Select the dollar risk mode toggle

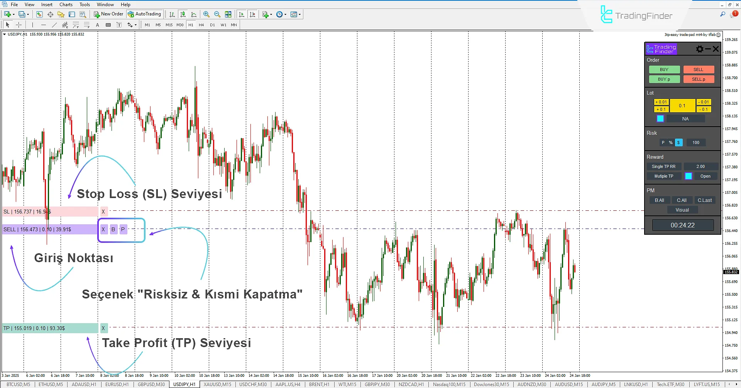pos(678,143)
